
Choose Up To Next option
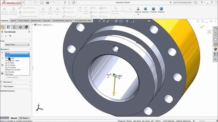pos(10,63)
